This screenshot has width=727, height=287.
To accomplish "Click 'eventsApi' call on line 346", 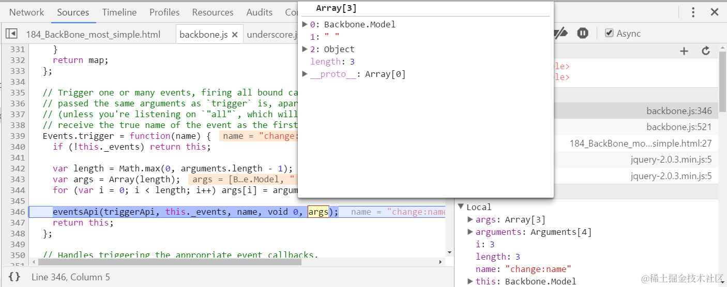I will (x=75, y=212).
